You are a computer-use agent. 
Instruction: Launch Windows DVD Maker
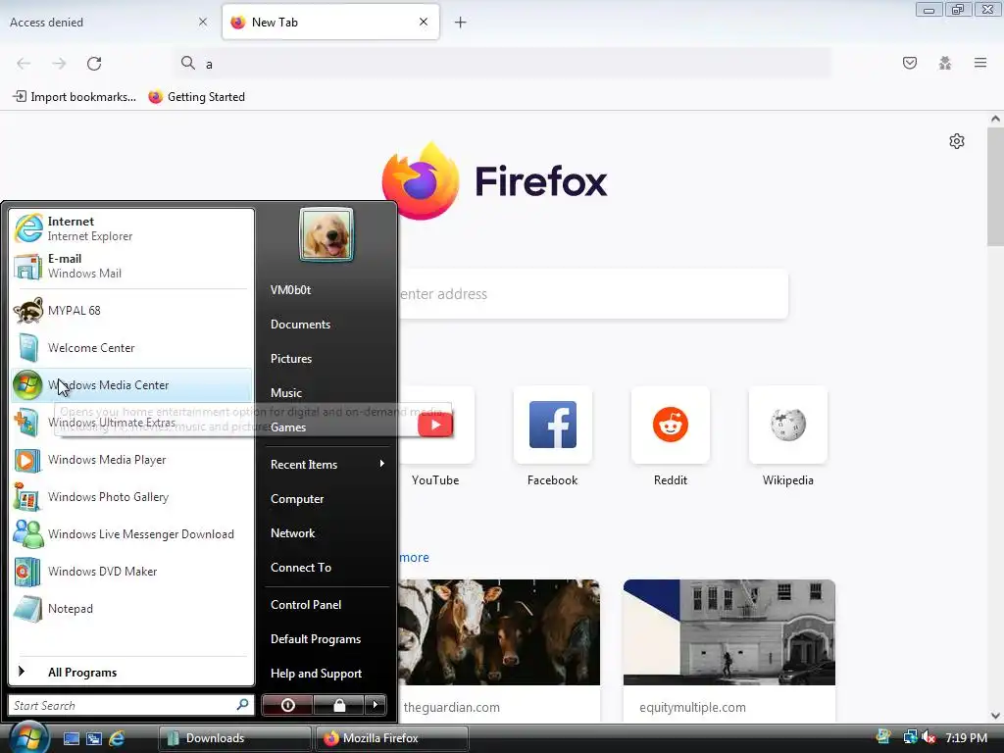pos(131,572)
